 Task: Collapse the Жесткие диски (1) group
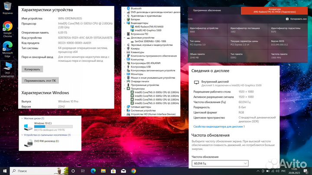[x=22, y=118]
